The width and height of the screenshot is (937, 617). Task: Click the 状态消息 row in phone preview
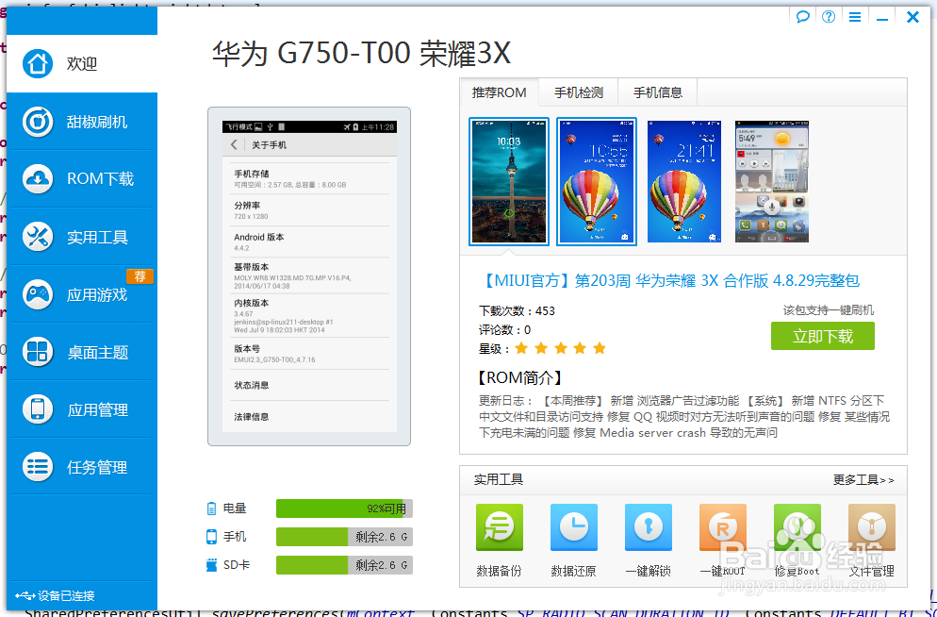(x=309, y=385)
